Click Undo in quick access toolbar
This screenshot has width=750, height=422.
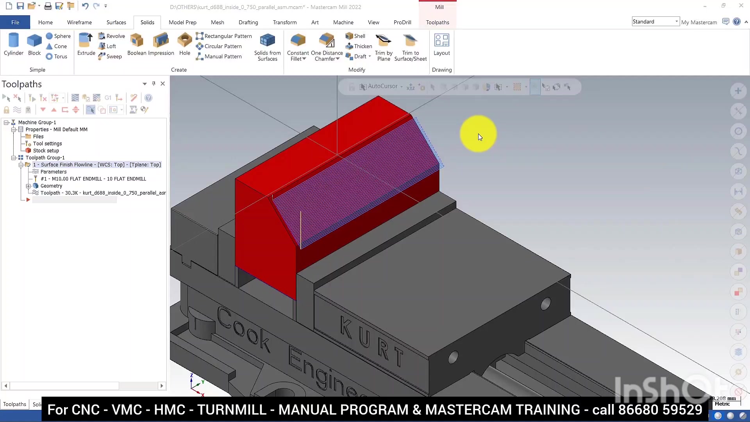[85, 6]
